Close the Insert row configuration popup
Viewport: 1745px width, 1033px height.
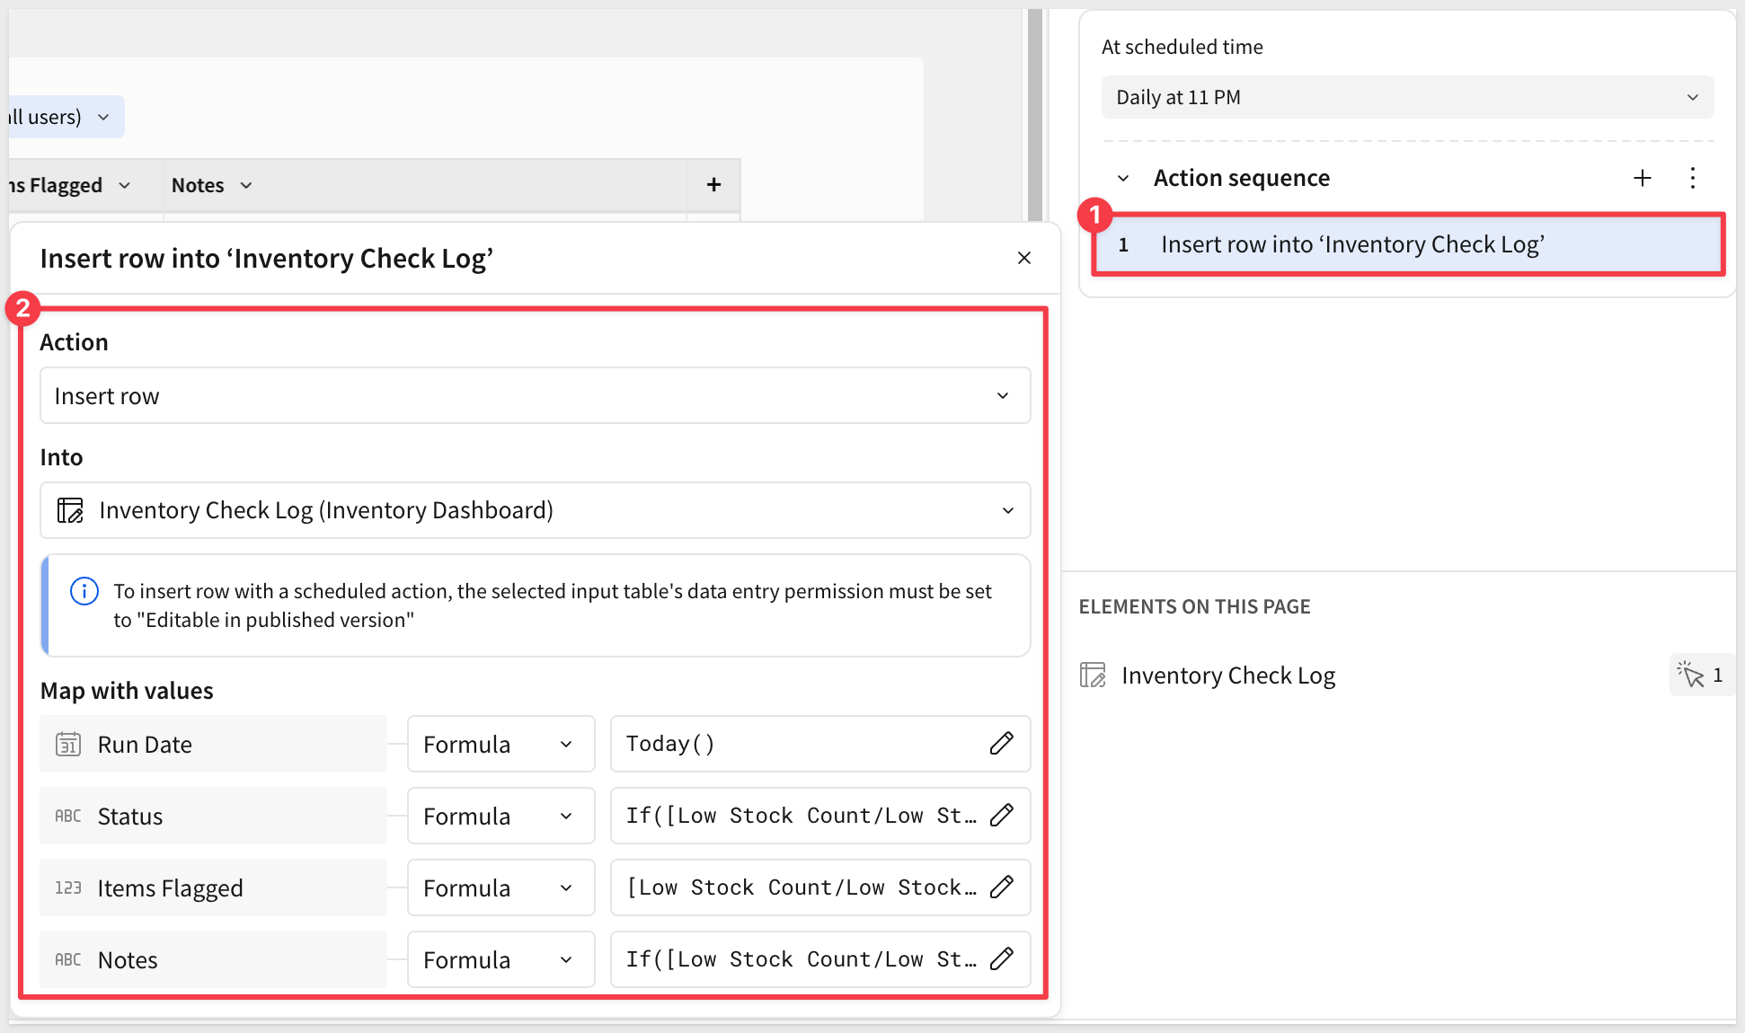click(x=1023, y=259)
